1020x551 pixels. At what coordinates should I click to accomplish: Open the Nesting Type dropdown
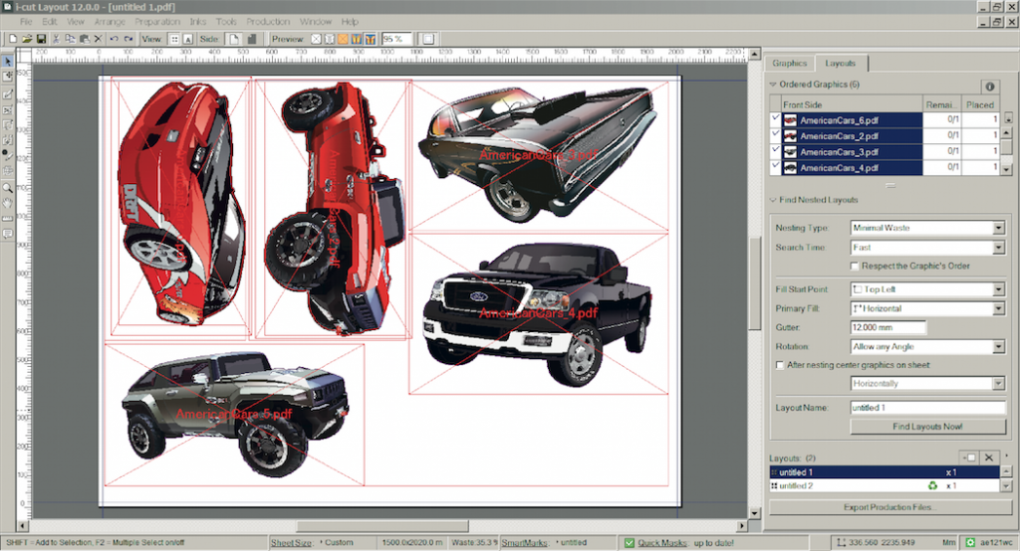(998, 228)
